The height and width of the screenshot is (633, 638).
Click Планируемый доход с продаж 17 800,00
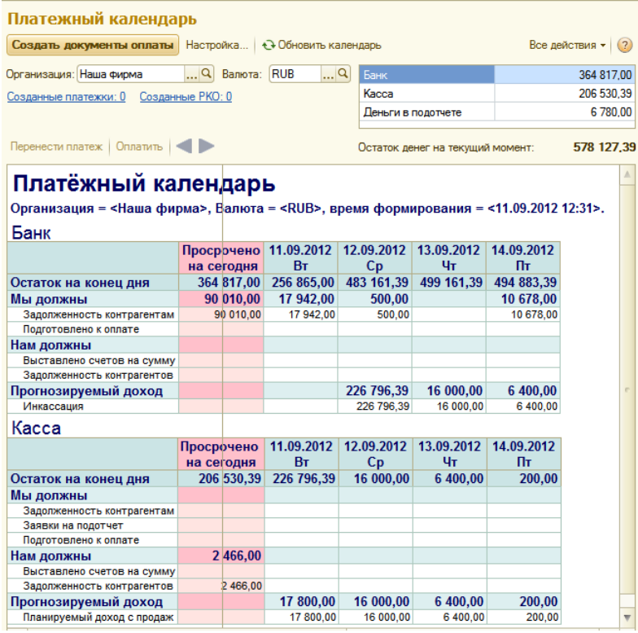pos(301,618)
